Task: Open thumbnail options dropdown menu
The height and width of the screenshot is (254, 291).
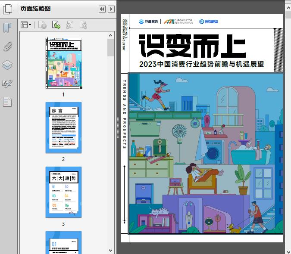Action: pos(26,25)
